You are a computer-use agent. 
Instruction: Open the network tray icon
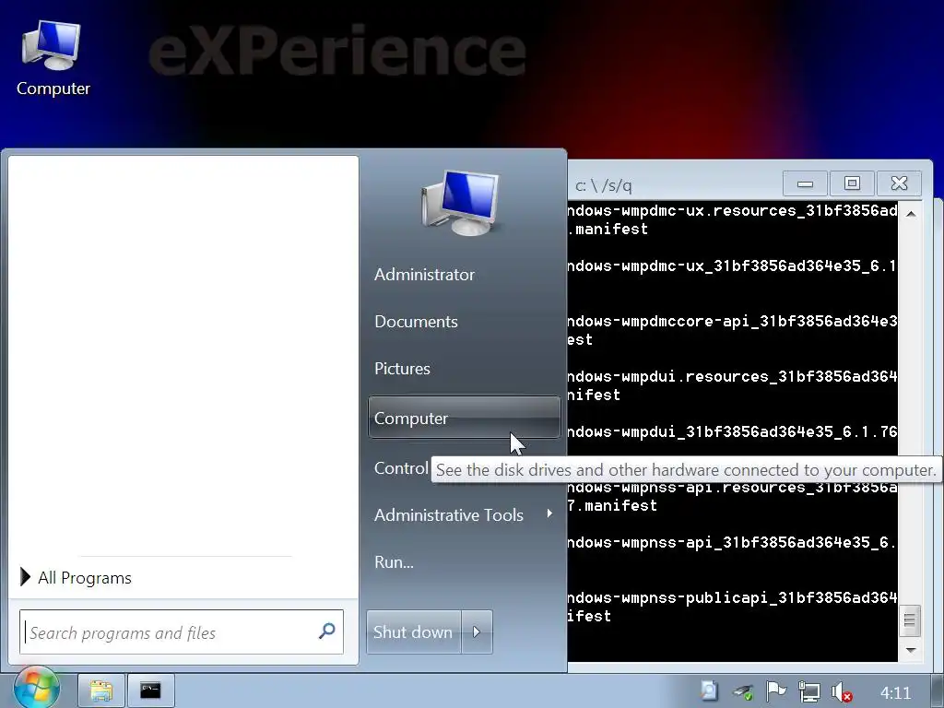point(808,691)
